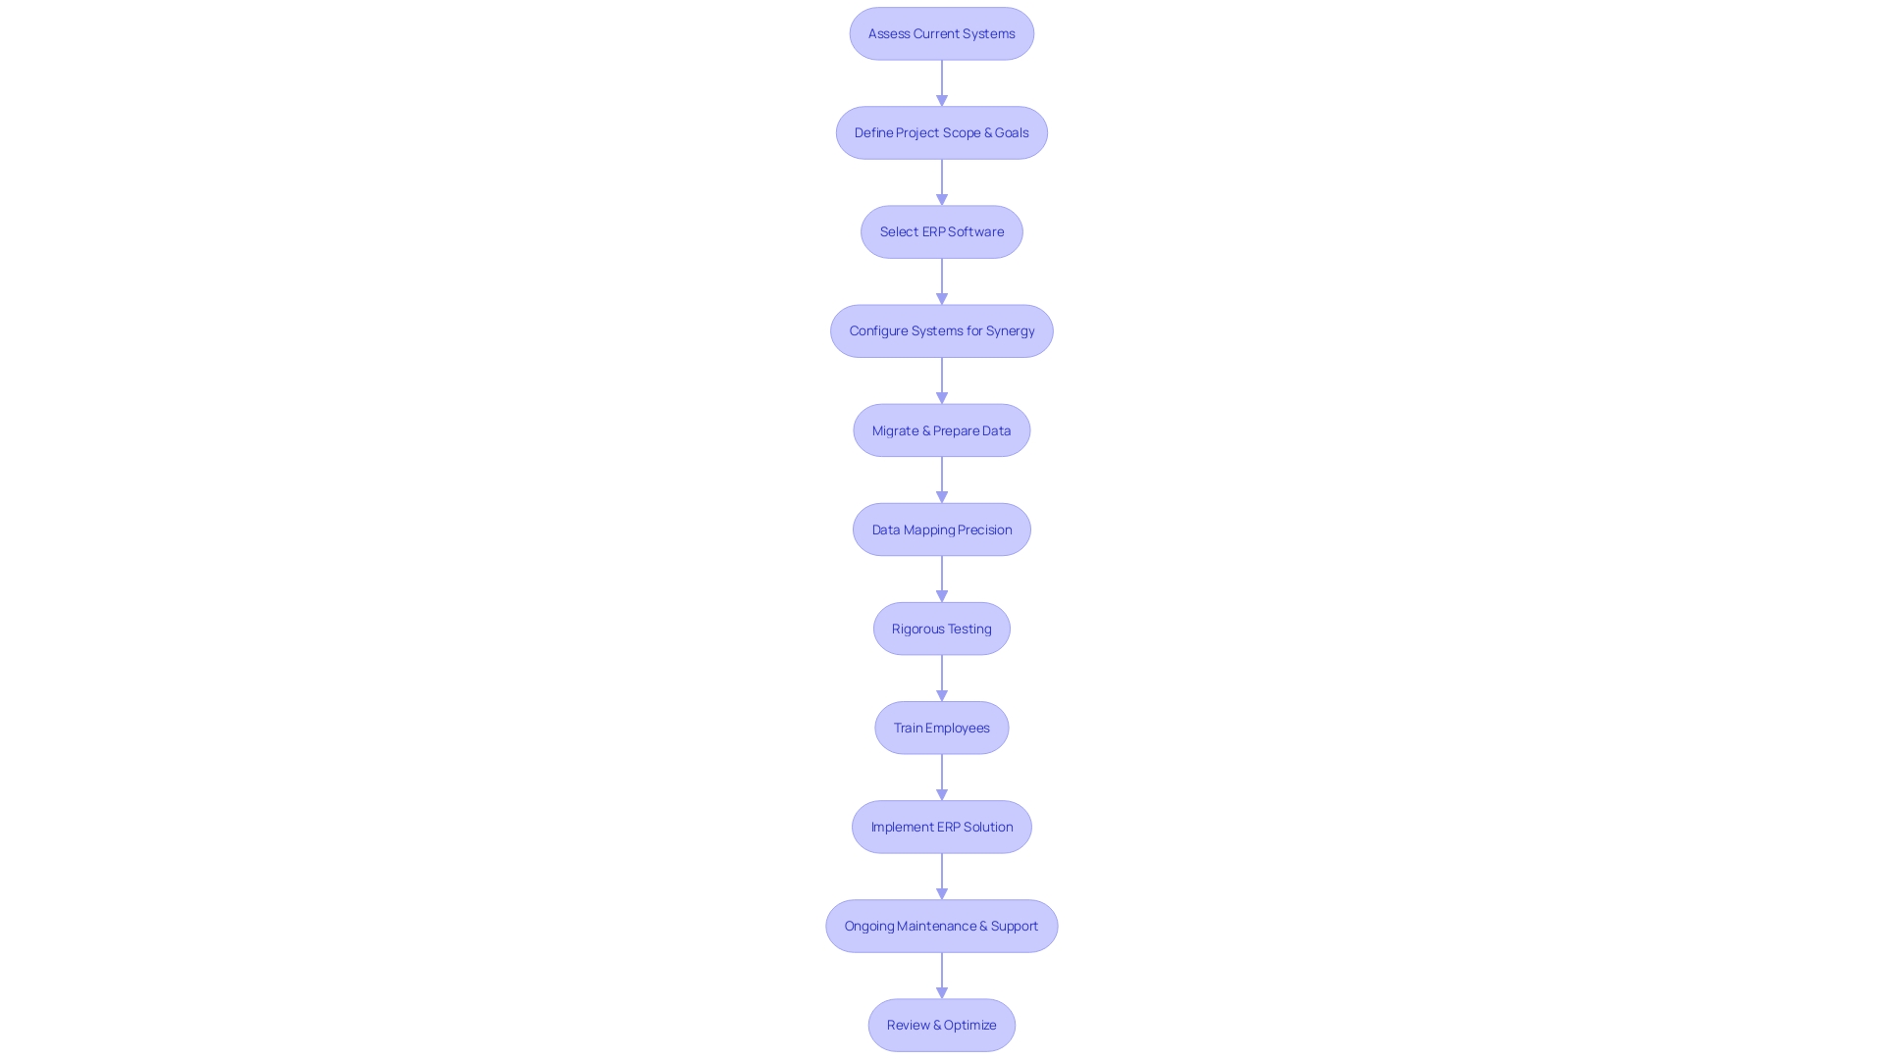Screen dimensions: 1884x1059
Task: Toggle visibility of Train Employees node
Action: pos(942,727)
